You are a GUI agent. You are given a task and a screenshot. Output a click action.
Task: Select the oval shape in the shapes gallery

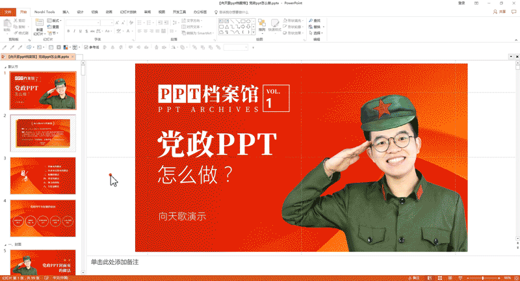coord(248,21)
